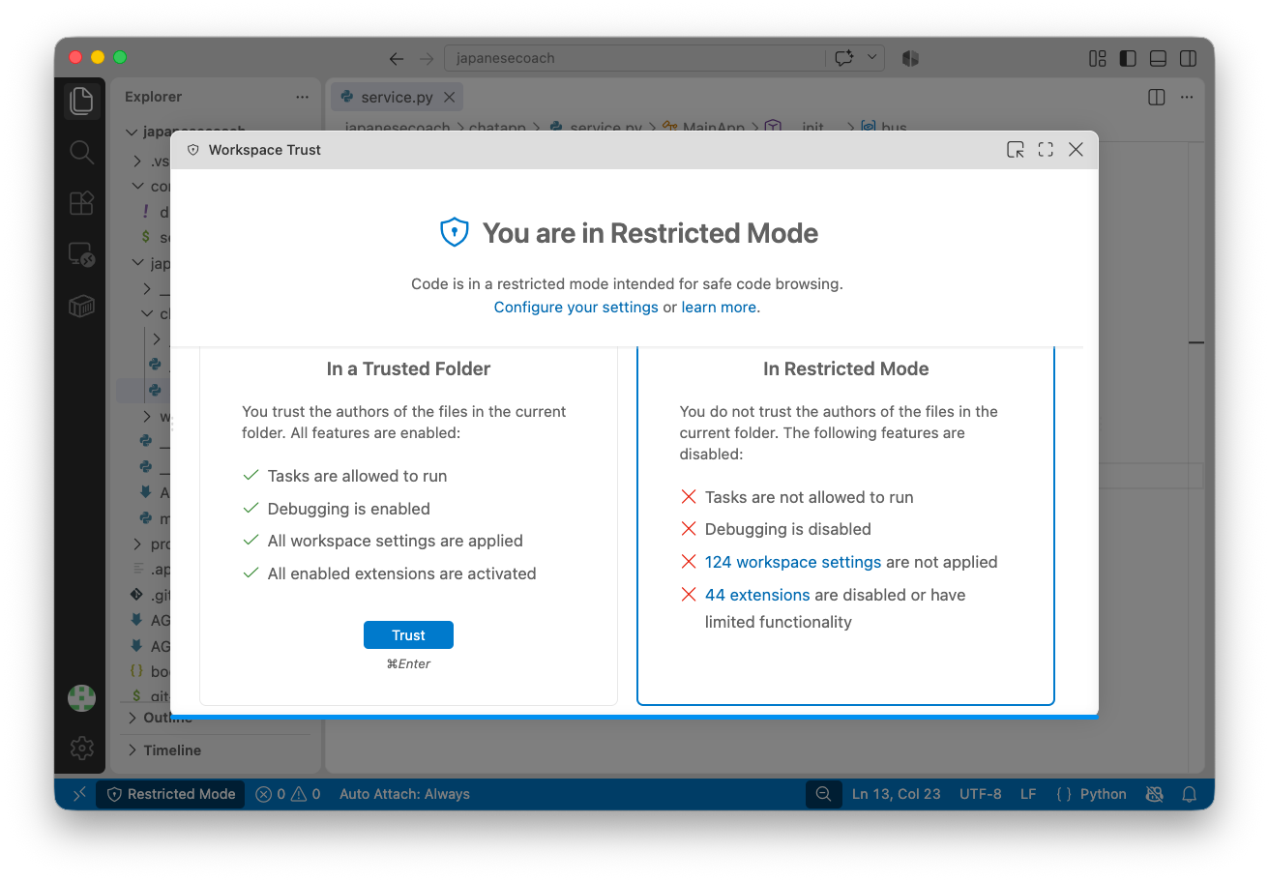
Task: Expand the Timeline section
Action: click(133, 750)
